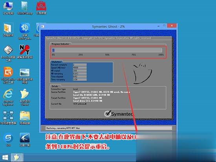
Task: Click the 'Restoring... remaining NTFS MFT files' status
Action: pyautogui.click(x=63, y=128)
